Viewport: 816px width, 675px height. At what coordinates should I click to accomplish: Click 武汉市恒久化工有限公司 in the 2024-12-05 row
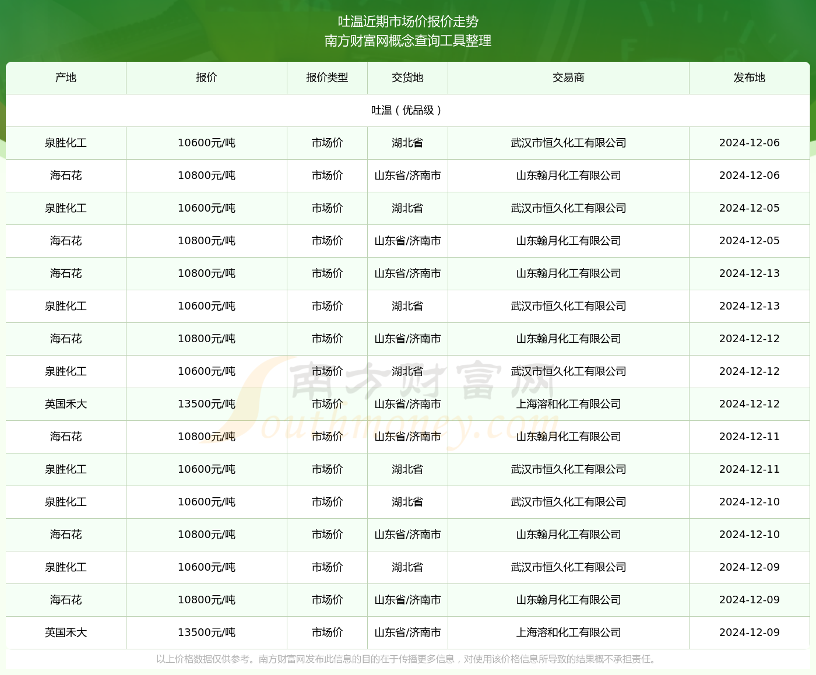(x=568, y=208)
